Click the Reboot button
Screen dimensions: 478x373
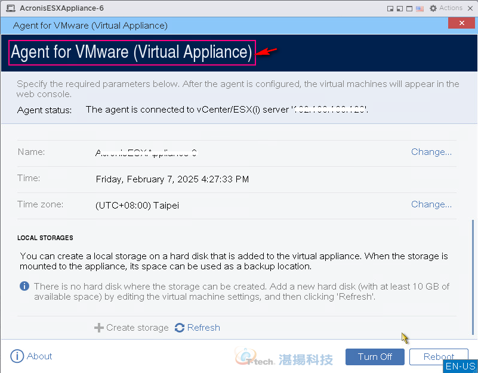(x=439, y=356)
